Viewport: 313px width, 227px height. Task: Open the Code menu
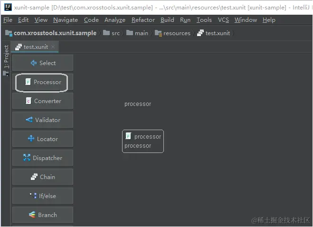click(x=91, y=20)
